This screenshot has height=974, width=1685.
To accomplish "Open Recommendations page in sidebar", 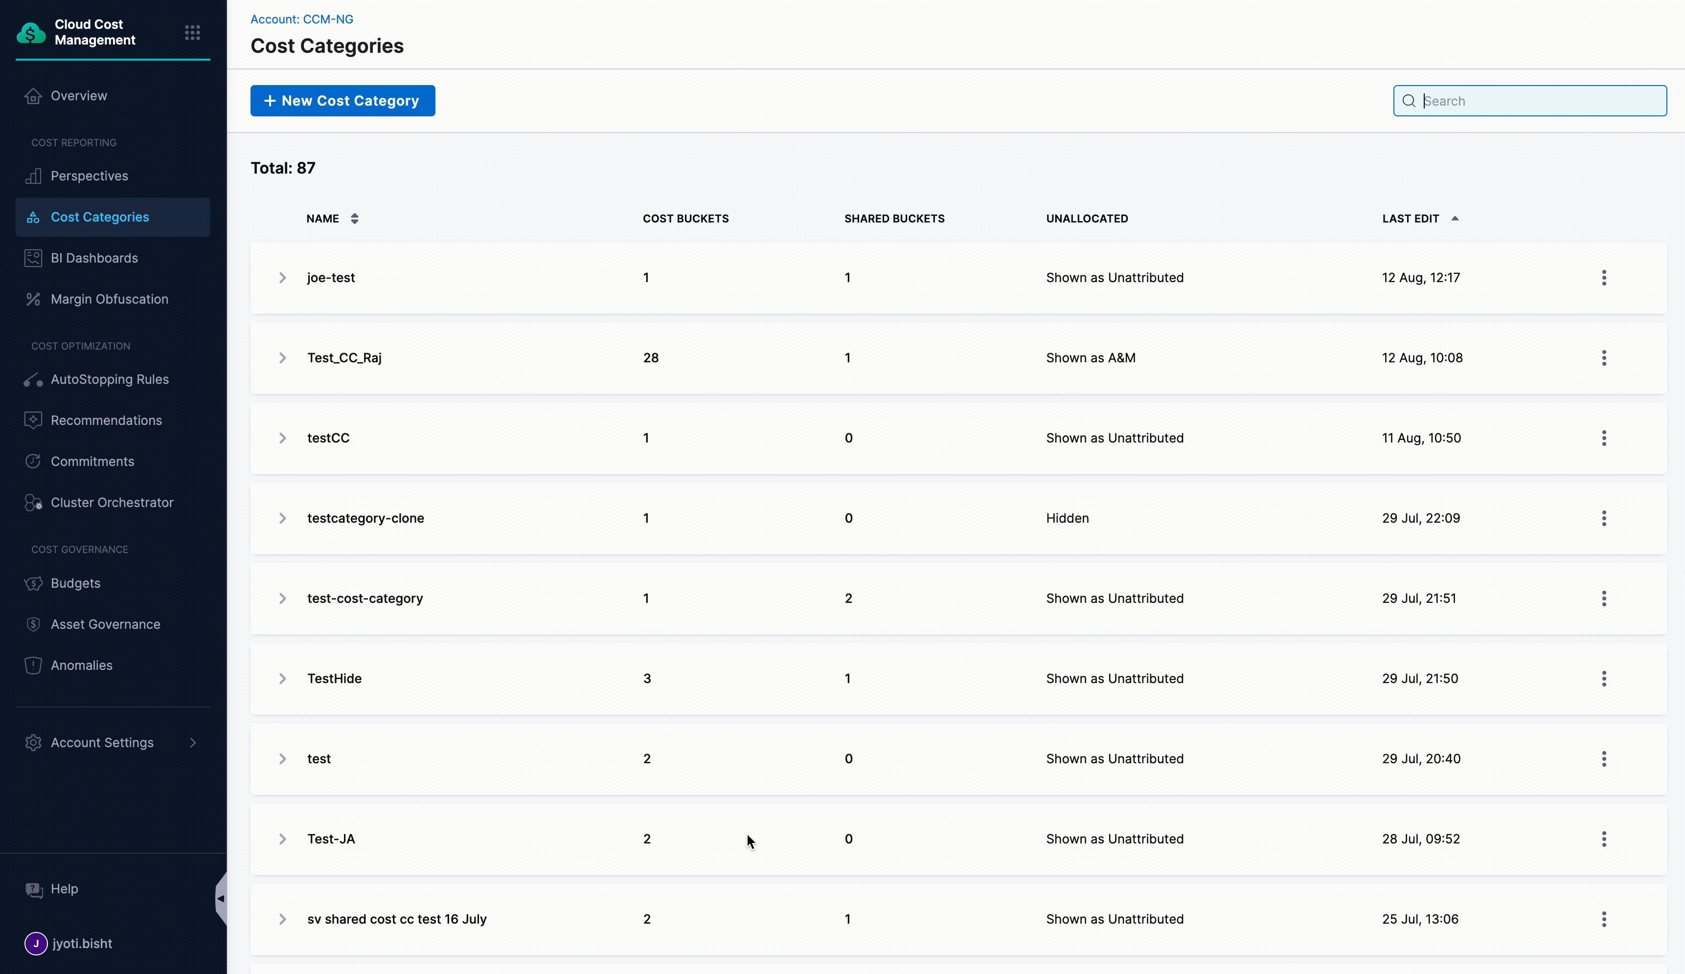I will [106, 420].
